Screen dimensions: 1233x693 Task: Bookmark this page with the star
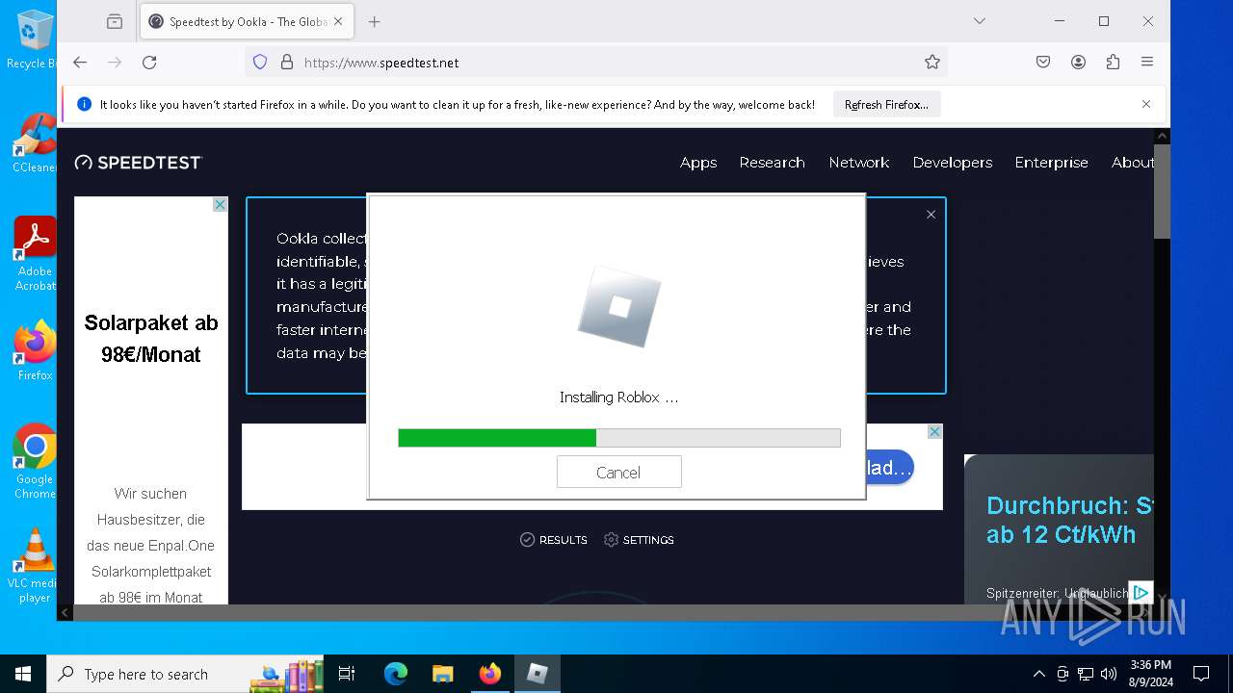[931, 62]
